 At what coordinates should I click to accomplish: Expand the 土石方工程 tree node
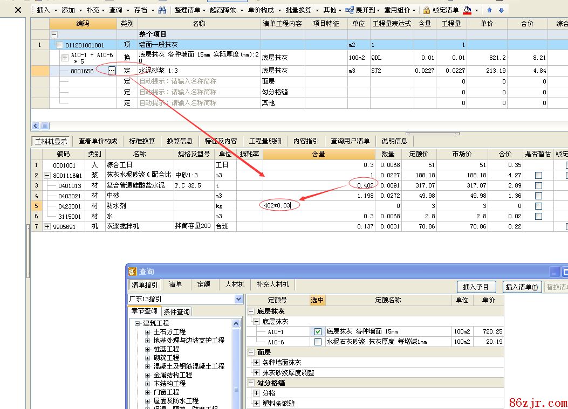pos(148,332)
